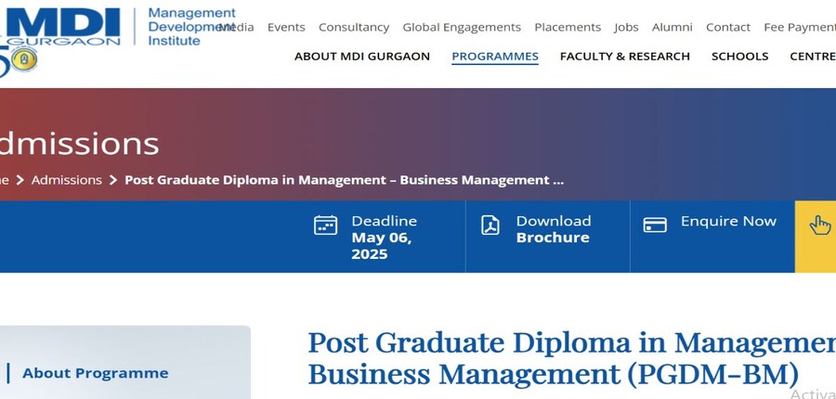Go to the Events page
The width and height of the screenshot is (836, 399).
tap(286, 28)
